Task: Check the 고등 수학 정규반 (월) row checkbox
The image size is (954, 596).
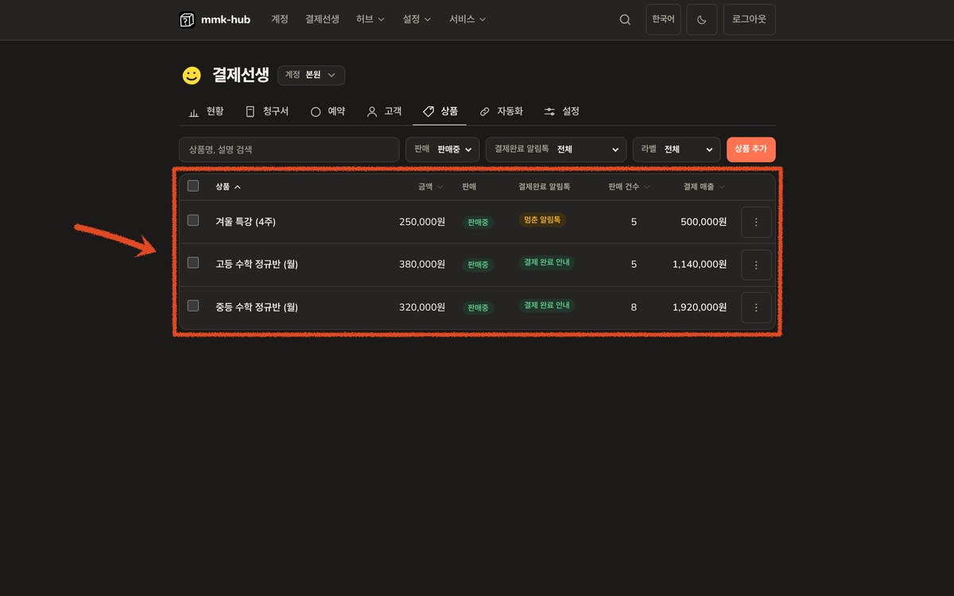Action: (193, 262)
